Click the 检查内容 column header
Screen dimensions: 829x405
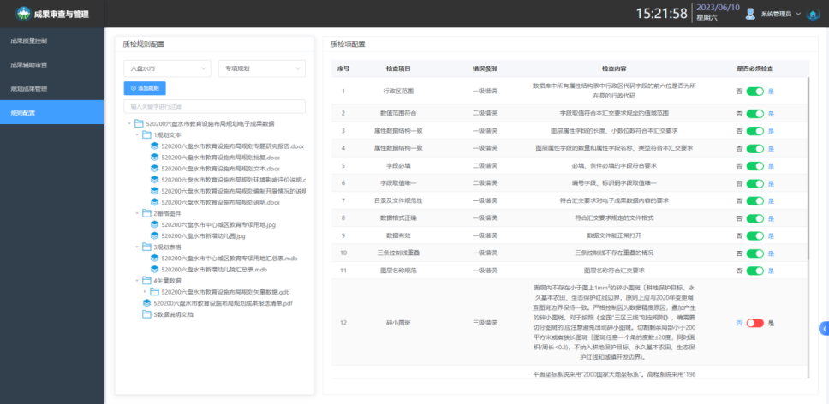click(614, 68)
